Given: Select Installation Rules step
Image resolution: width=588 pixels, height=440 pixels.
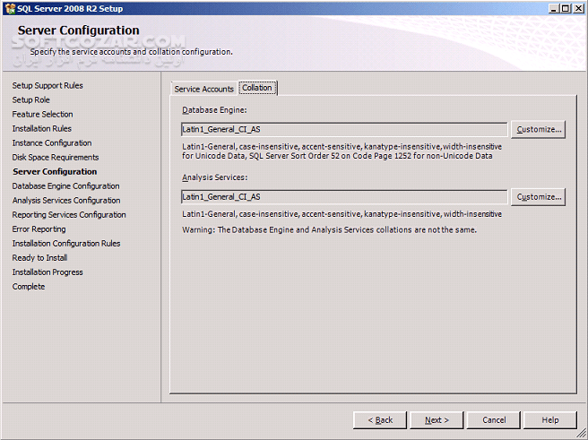Looking at the screenshot, I should click(x=41, y=128).
